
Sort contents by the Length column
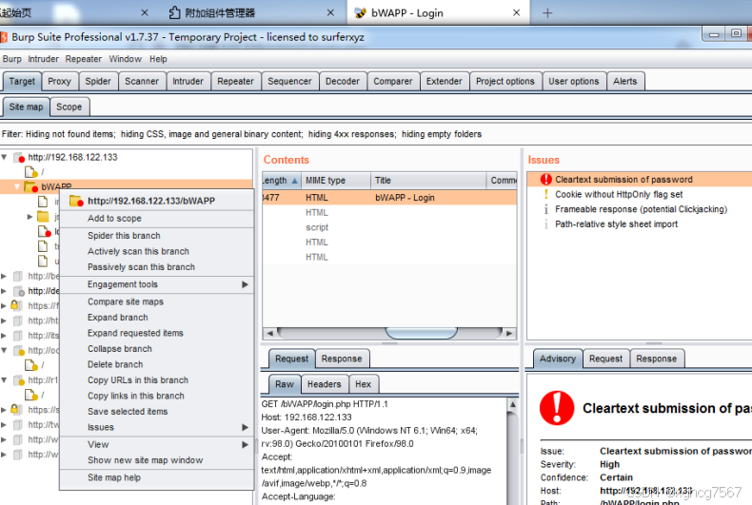(282, 181)
